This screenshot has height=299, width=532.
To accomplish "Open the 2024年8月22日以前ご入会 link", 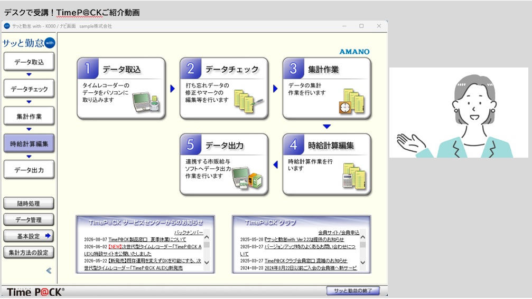I will (x=311, y=268).
